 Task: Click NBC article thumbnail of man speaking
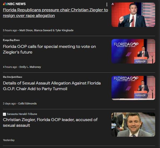coord(133,15)
